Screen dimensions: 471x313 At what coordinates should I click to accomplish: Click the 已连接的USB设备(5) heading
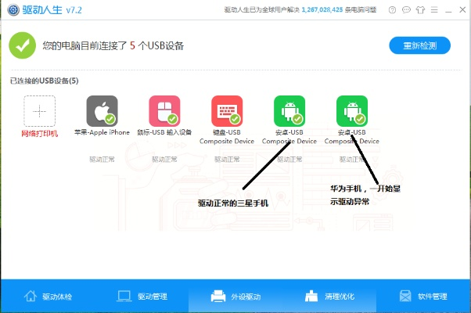coord(44,81)
